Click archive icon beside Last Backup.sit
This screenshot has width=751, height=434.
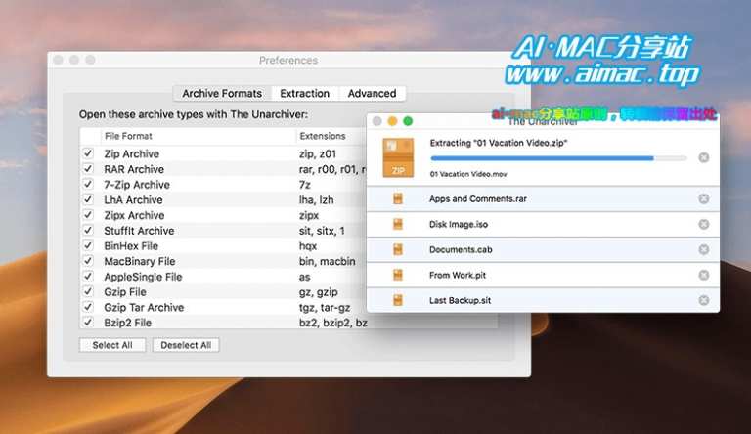398,300
